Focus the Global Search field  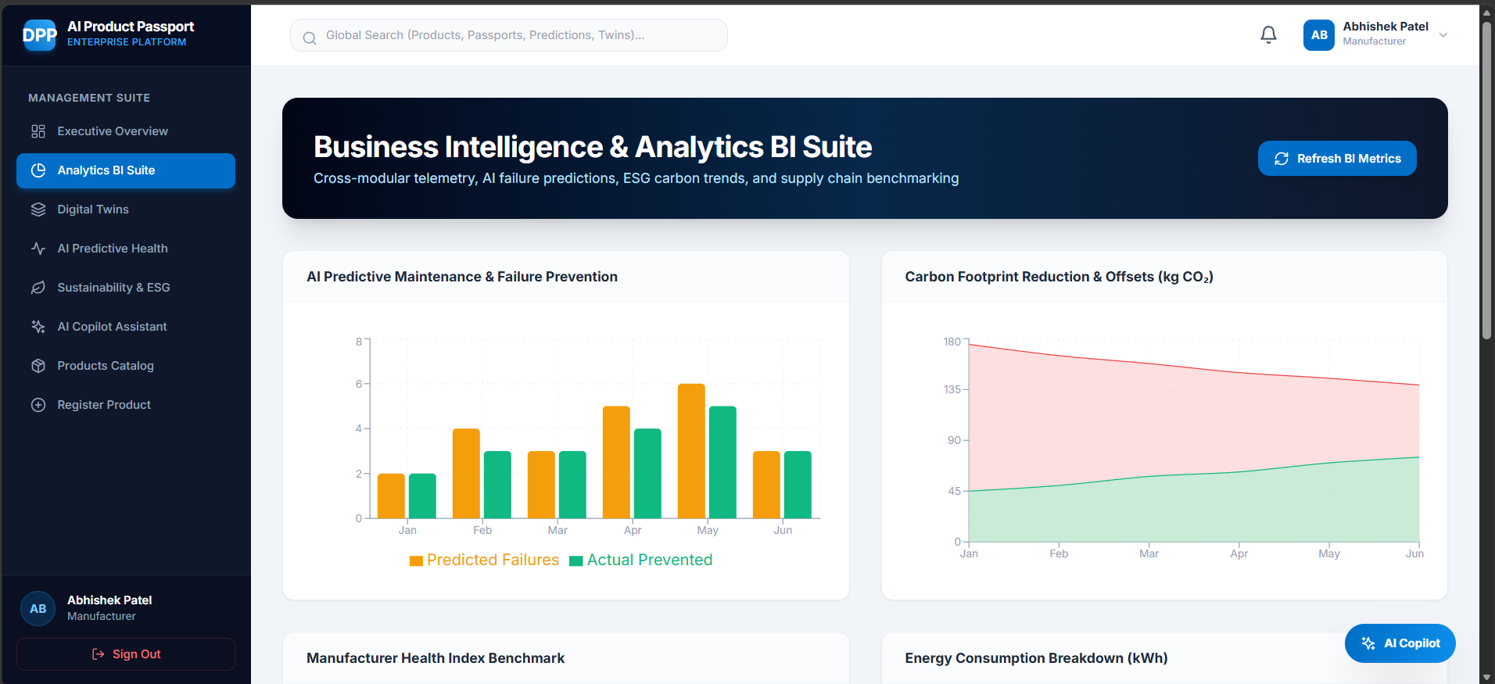tap(509, 35)
